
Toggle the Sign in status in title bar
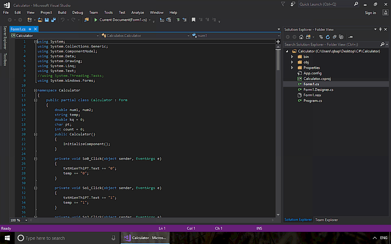tap(370, 13)
